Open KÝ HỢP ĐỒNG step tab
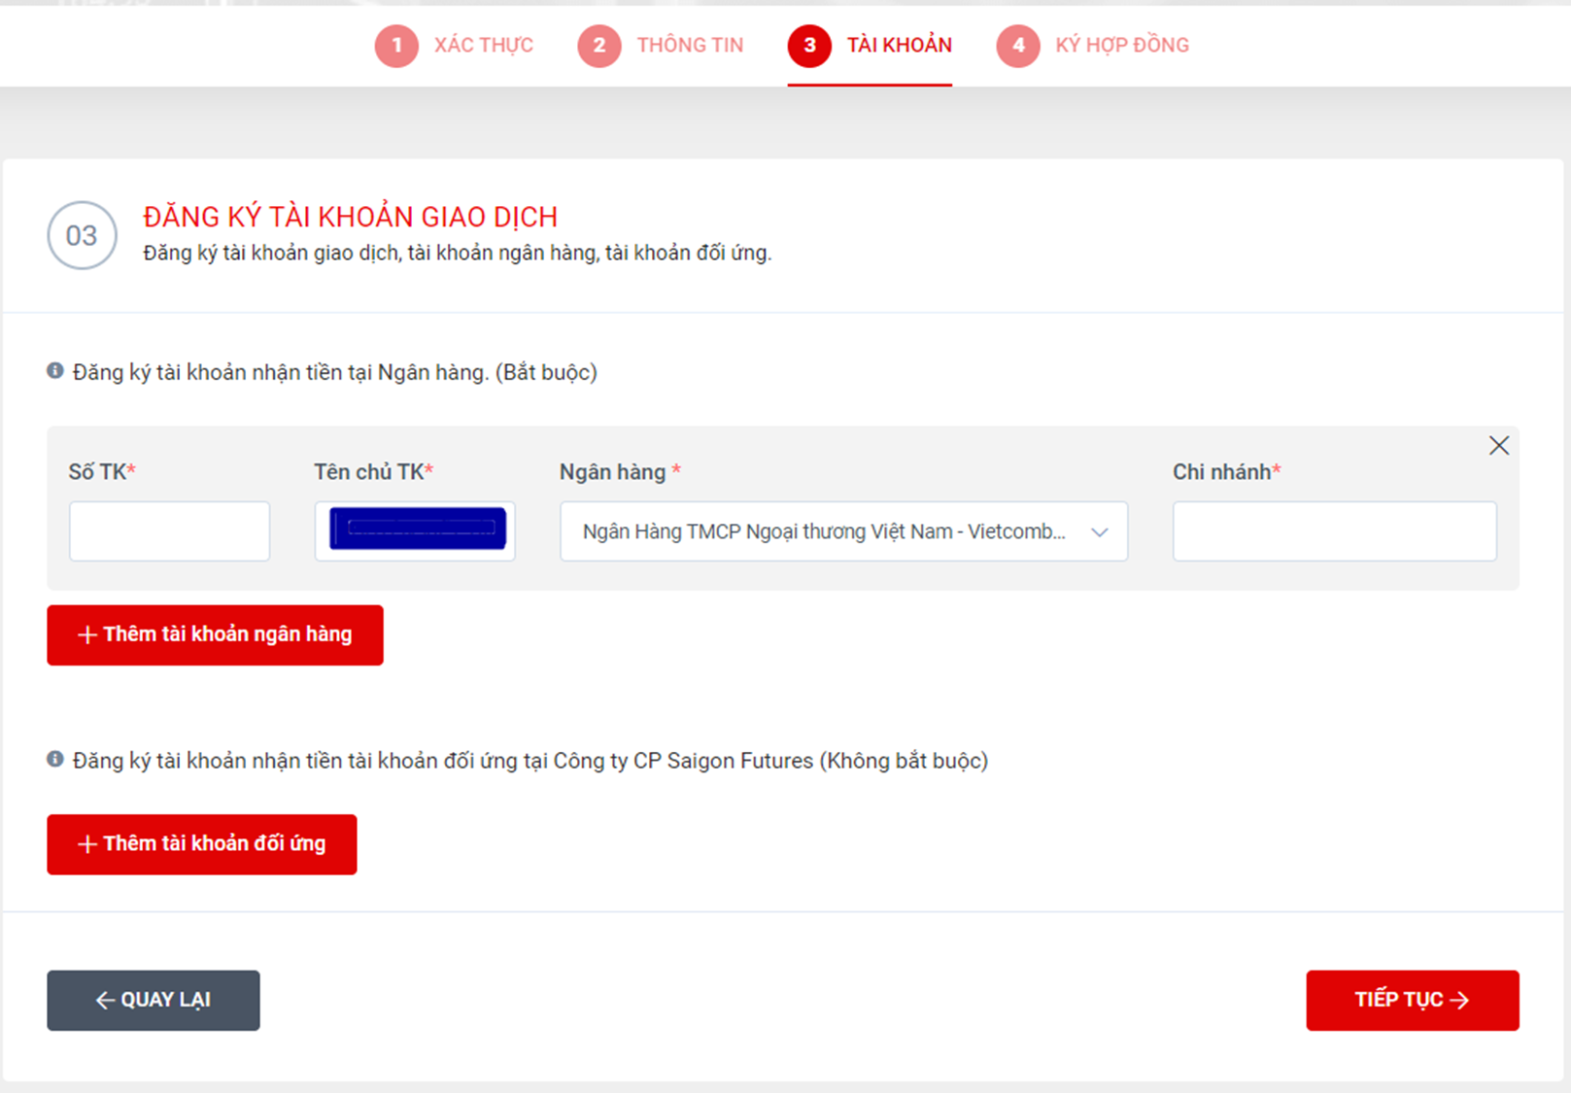1571x1093 pixels. pos(1122,46)
